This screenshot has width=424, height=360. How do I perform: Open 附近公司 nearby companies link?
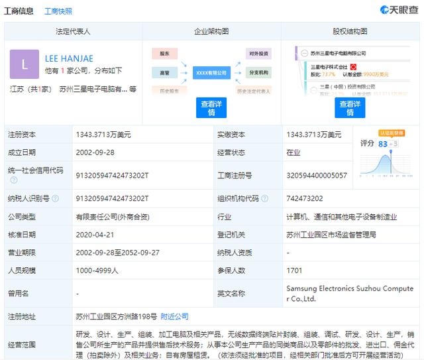tap(174, 316)
